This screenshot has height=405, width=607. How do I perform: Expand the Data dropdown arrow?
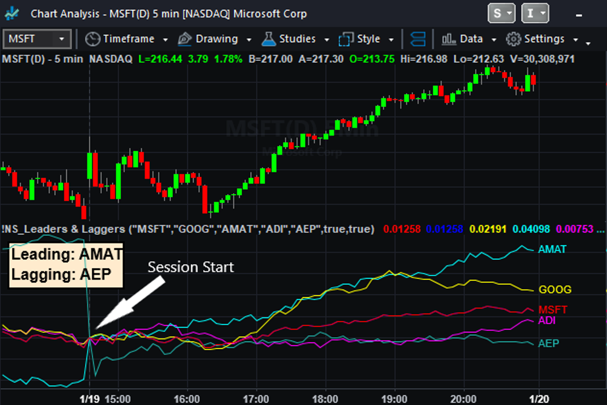(493, 40)
